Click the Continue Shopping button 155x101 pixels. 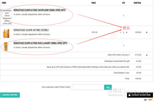(x=10, y=95)
